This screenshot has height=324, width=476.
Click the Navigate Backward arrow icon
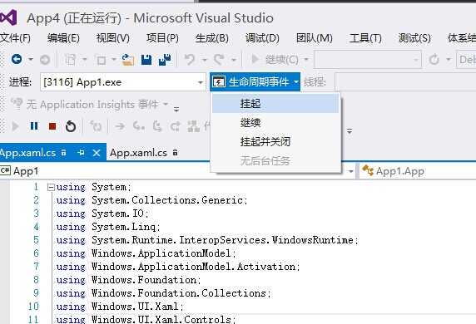click(17, 59)
